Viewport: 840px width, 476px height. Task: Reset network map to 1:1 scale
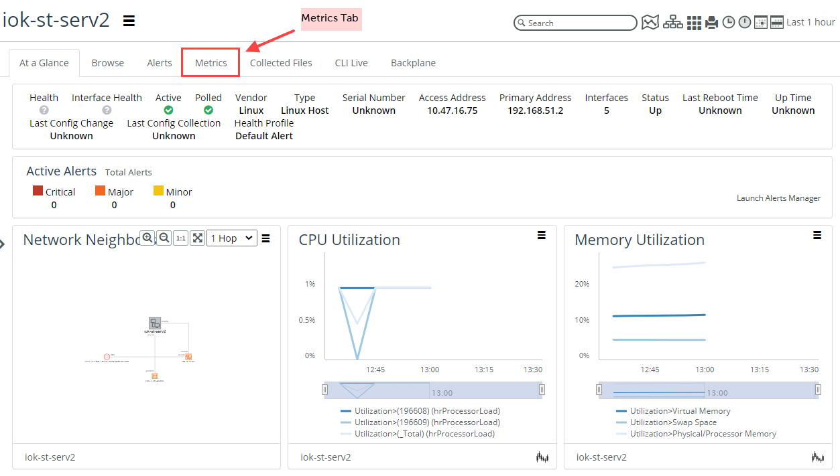[180, 238]
